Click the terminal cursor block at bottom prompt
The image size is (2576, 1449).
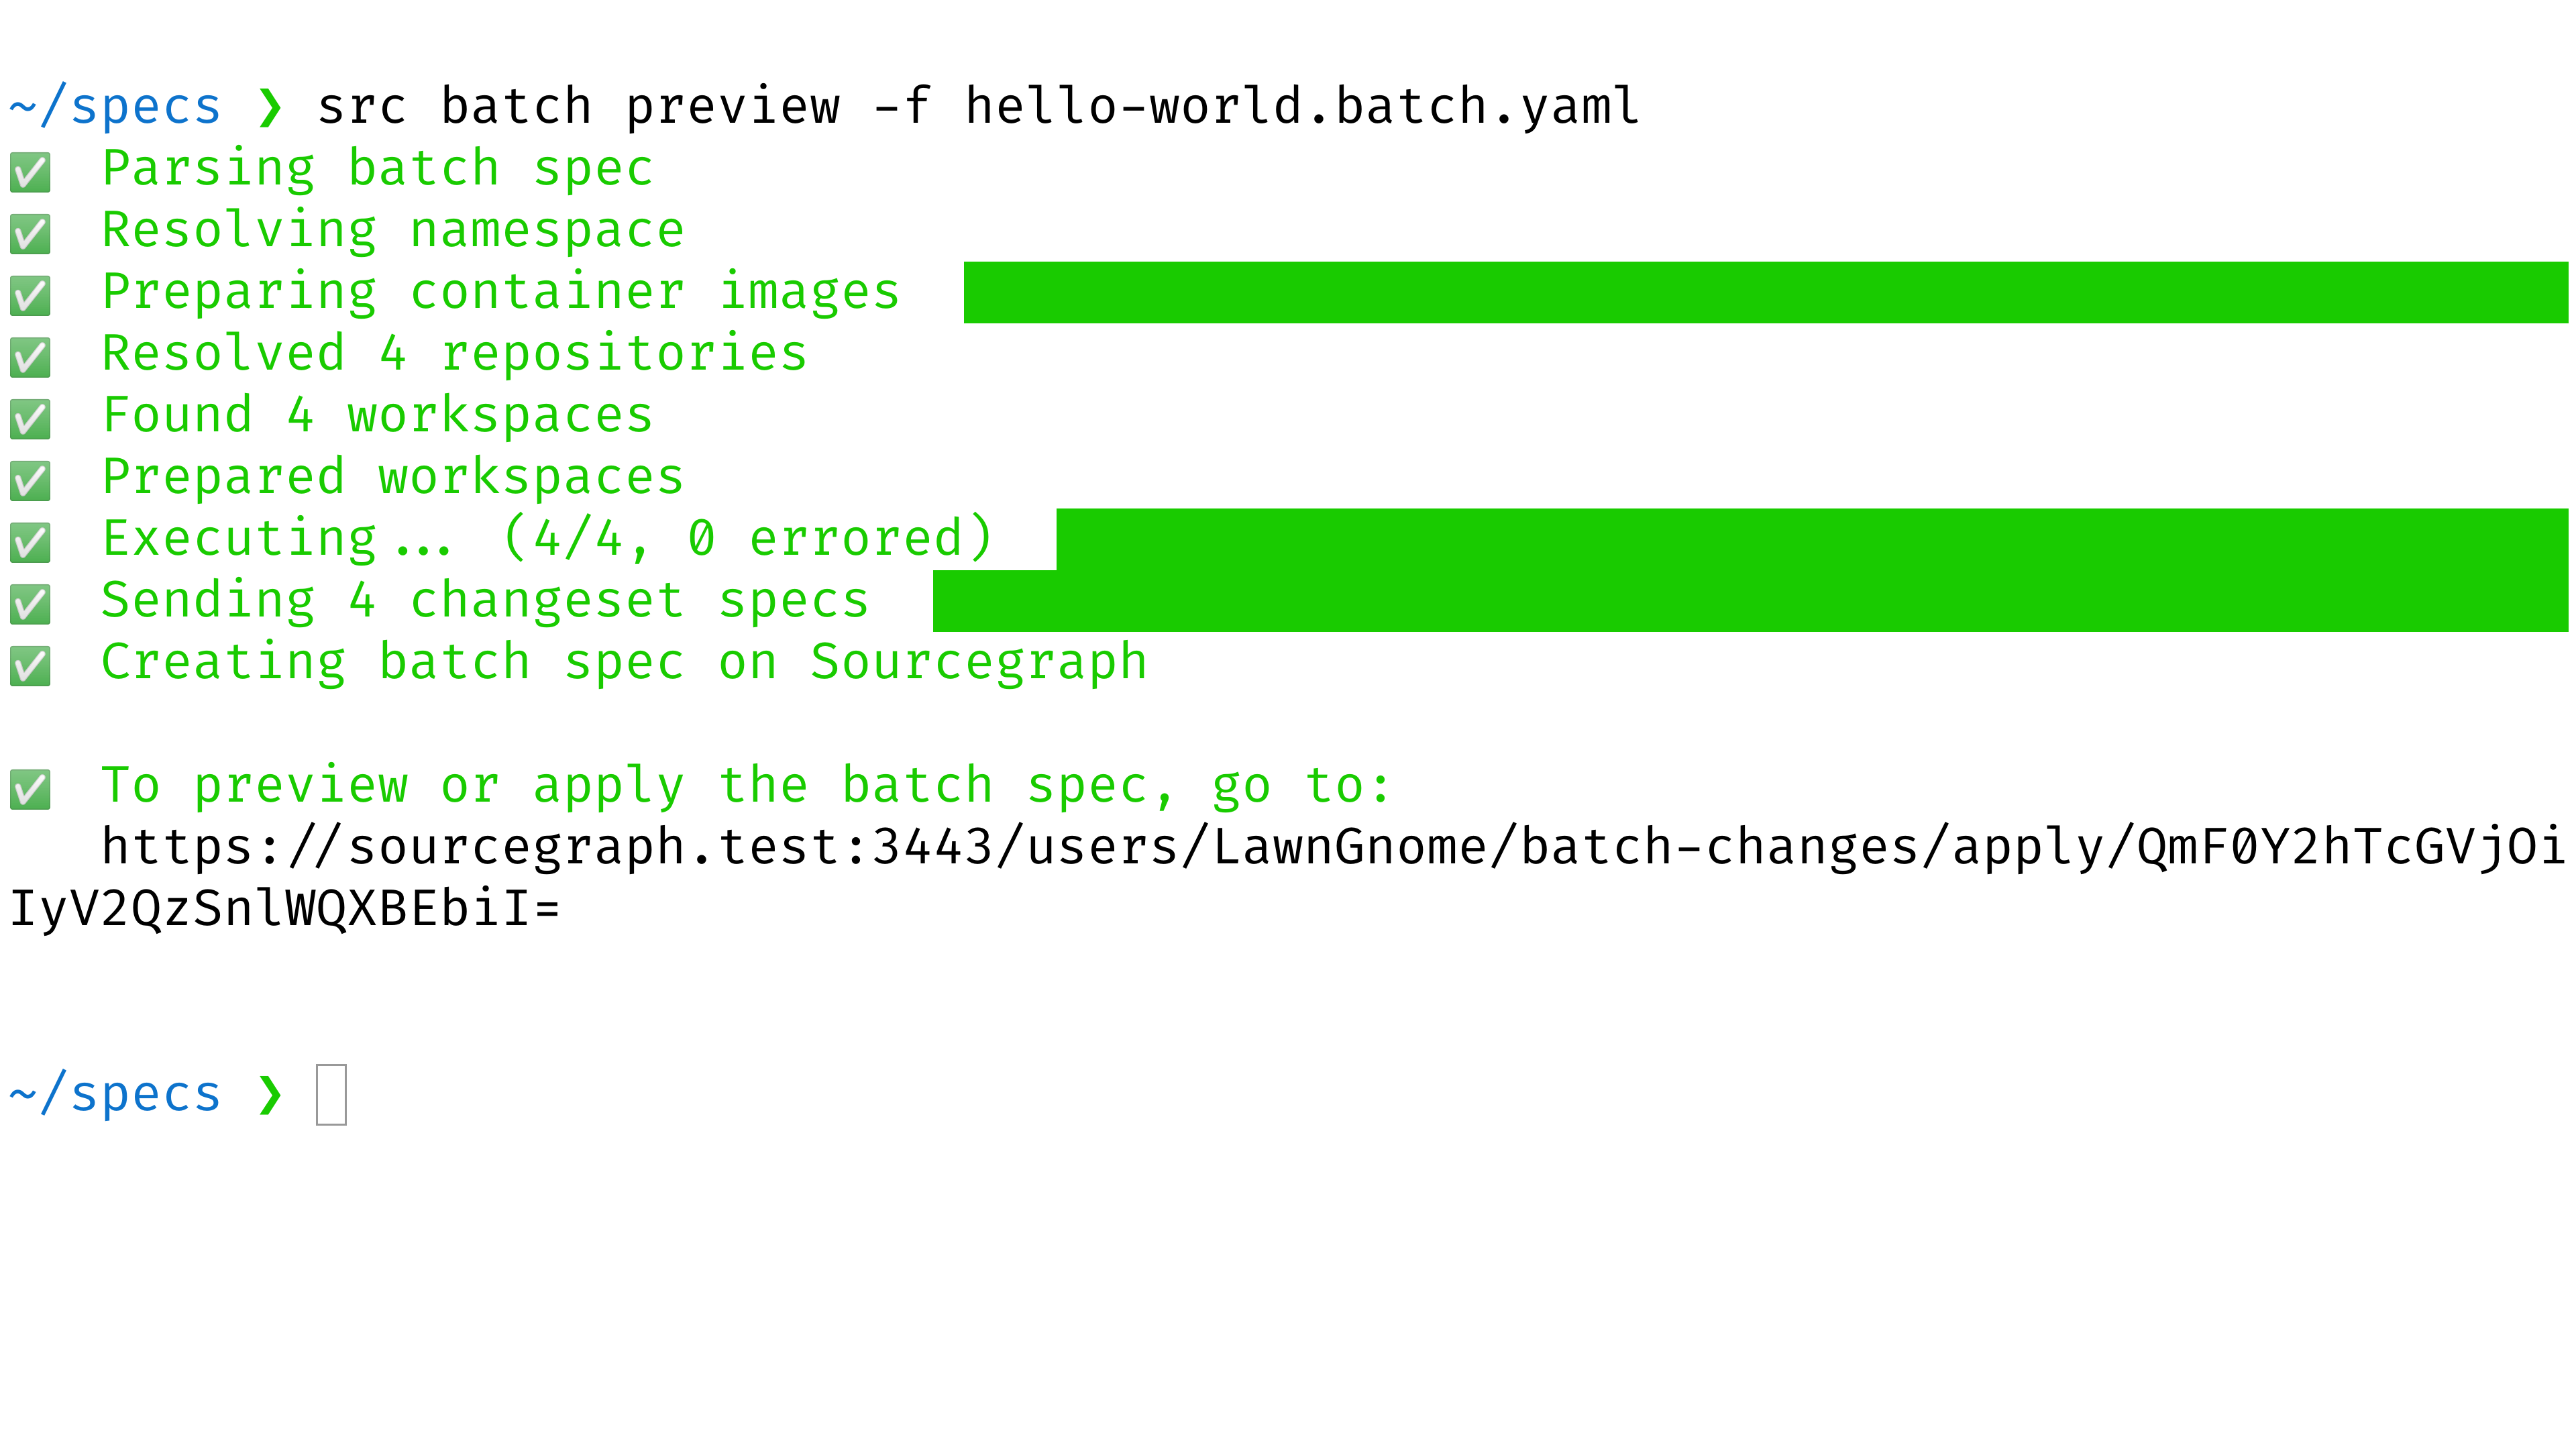331,1095
